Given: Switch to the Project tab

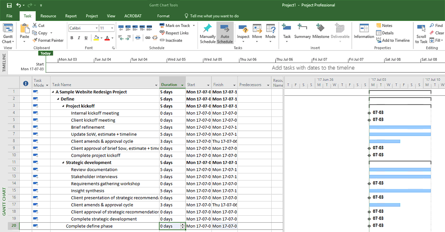Looking at the screenshot, I should 92,16.
